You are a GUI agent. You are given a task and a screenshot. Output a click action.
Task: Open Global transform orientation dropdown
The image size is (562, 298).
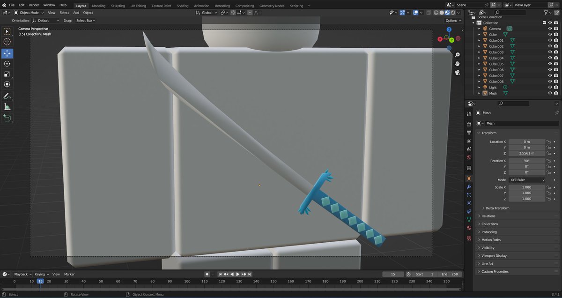pyautogui.click(x=207, y=13)
